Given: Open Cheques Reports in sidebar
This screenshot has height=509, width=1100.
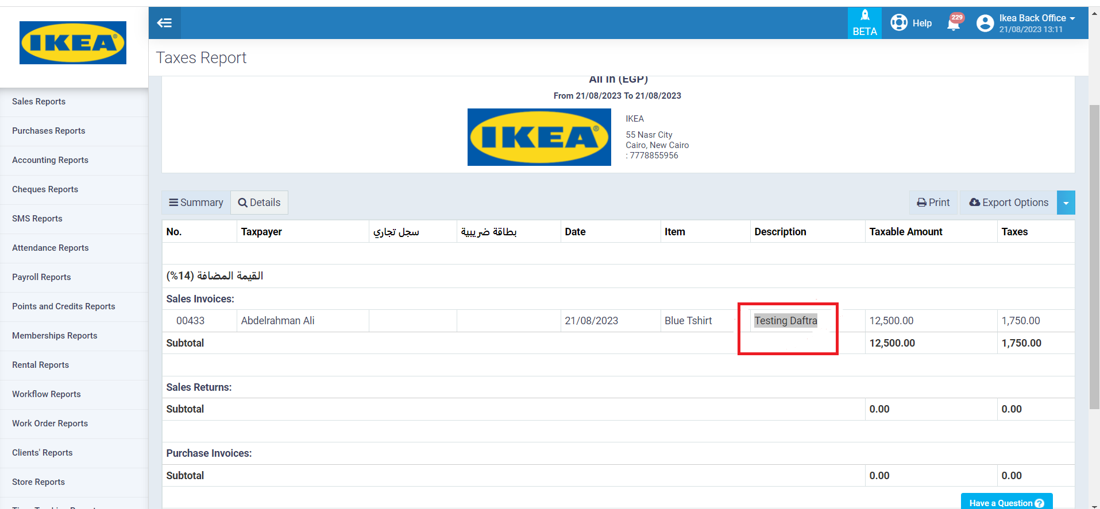Looking at the screenshot, I should 74,189.
